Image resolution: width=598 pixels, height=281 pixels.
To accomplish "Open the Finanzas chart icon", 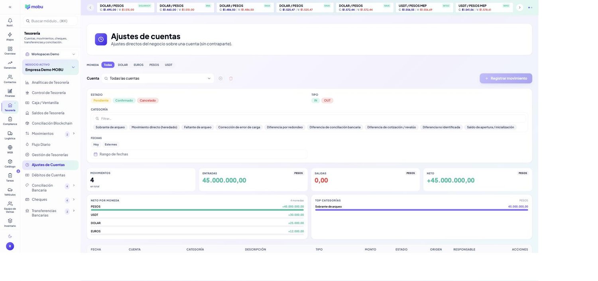I will pyautogui.click(x=10, y=91).
